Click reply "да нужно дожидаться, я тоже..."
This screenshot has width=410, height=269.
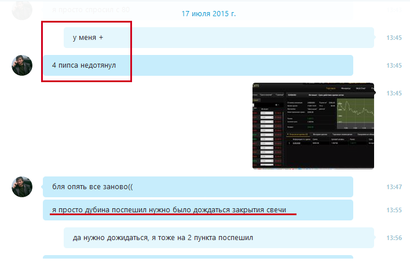pyautogui.click(x=218, y=238)
